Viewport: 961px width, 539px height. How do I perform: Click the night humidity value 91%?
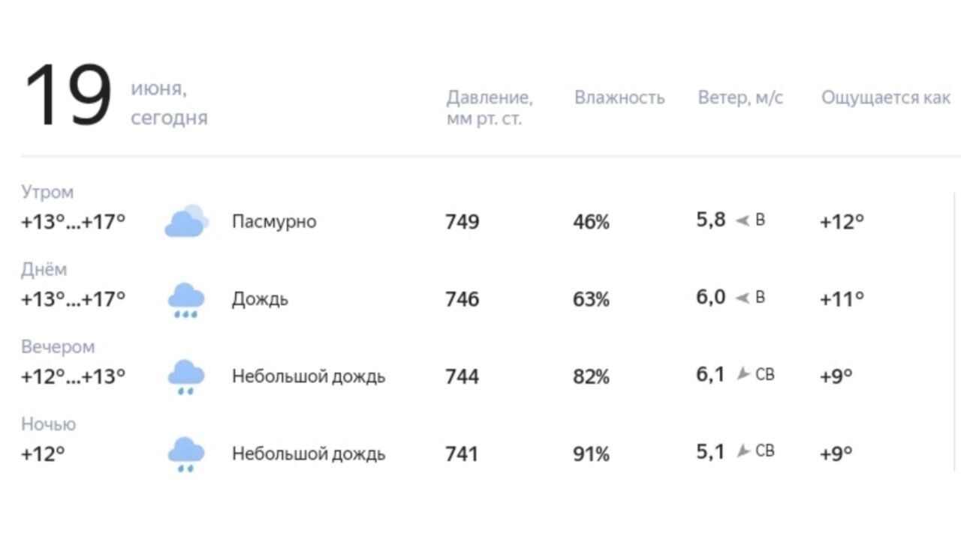591,454
